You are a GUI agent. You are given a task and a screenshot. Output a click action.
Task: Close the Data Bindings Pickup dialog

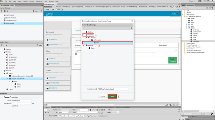[x=132, y=21]
